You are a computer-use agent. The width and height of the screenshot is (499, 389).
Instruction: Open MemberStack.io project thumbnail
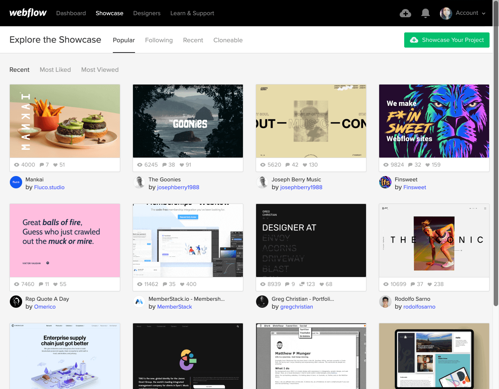coord(188,240)
